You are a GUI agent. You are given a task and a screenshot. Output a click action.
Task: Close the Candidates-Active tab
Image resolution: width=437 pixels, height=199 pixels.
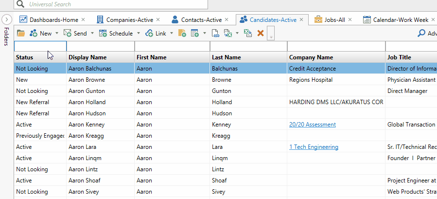click(x=301, y=19)
